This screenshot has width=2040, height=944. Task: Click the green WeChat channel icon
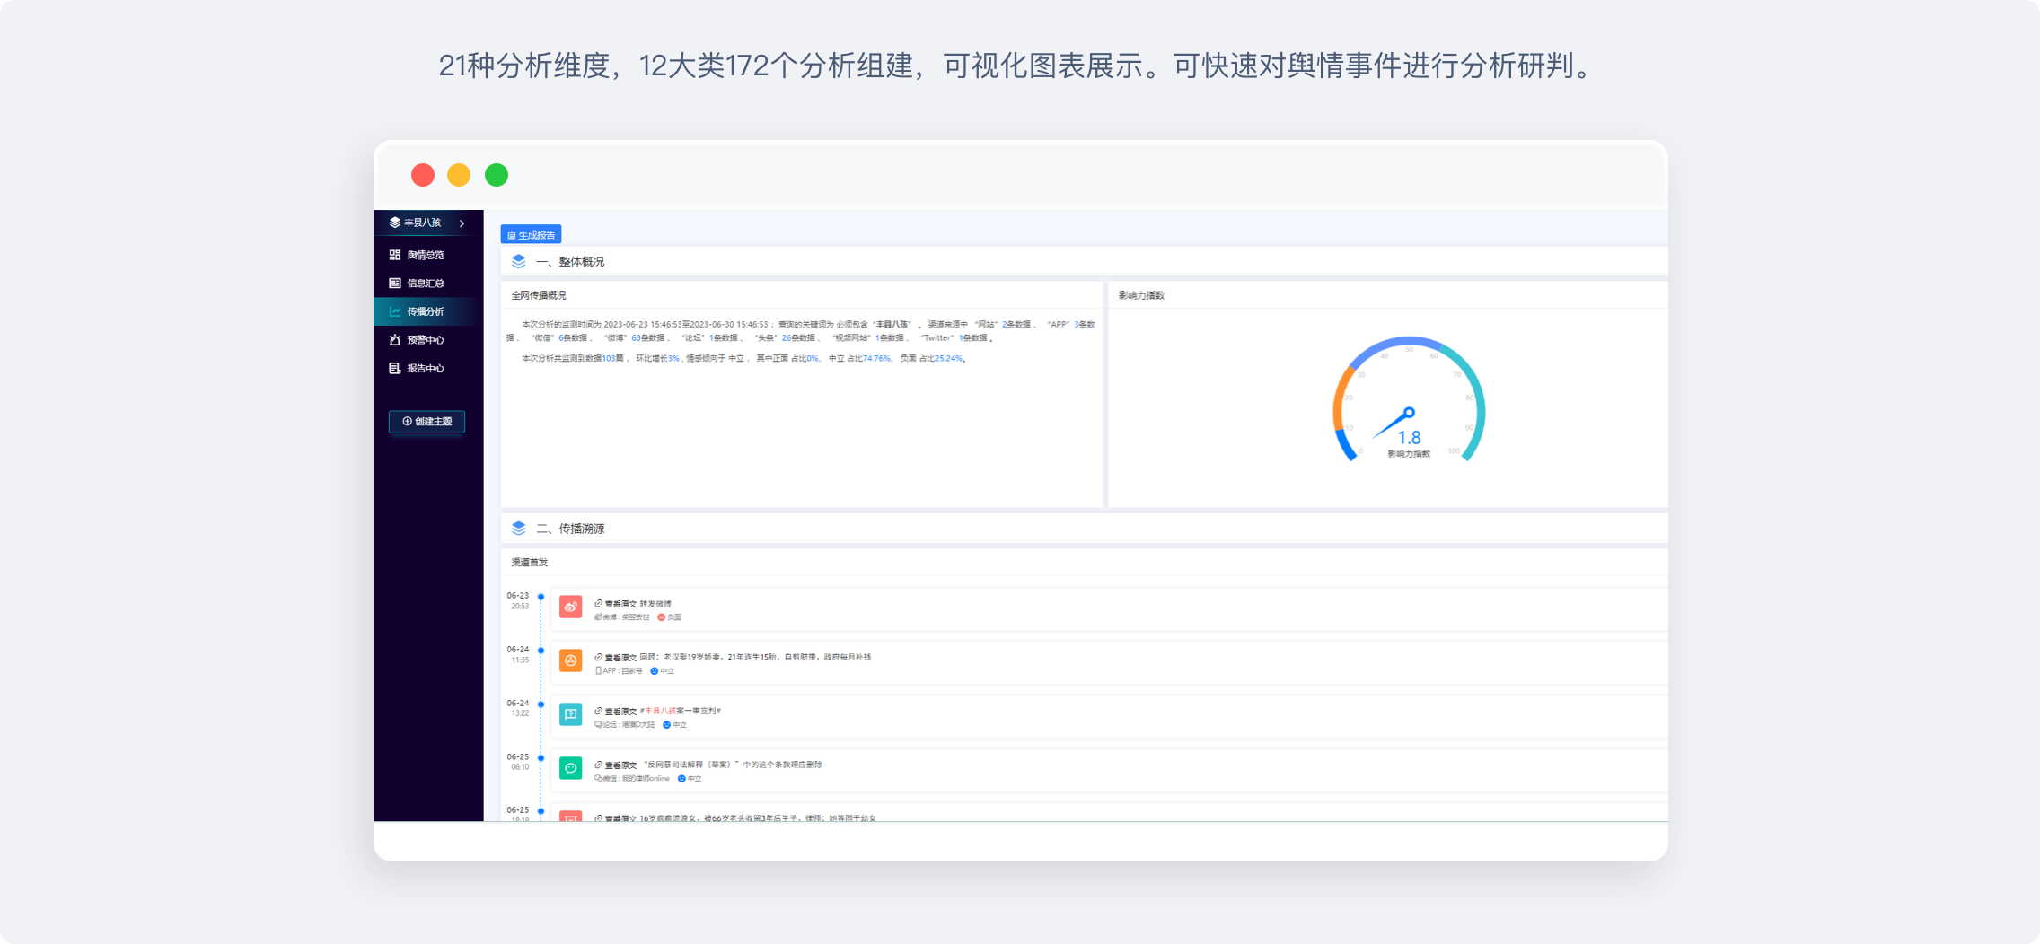(x=571, y=768)
